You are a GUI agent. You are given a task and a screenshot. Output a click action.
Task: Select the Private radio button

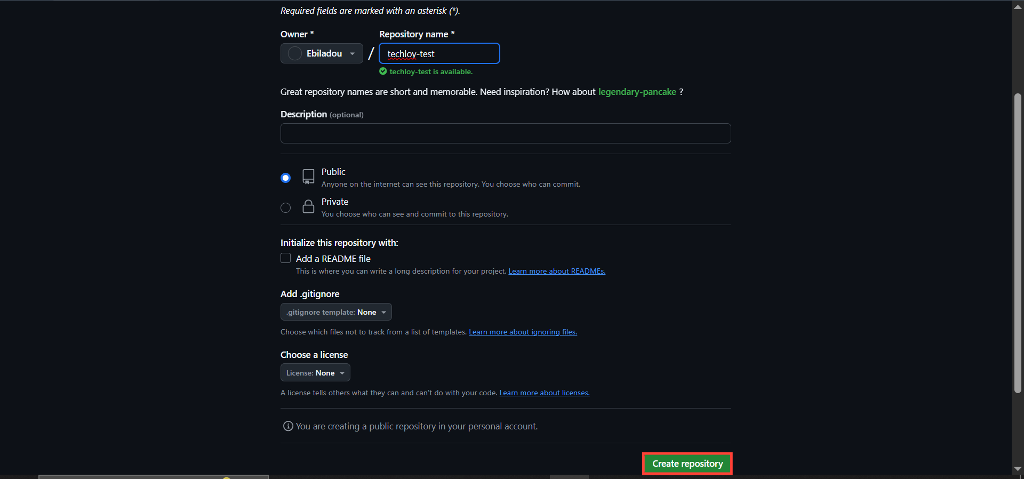point(285,207)
